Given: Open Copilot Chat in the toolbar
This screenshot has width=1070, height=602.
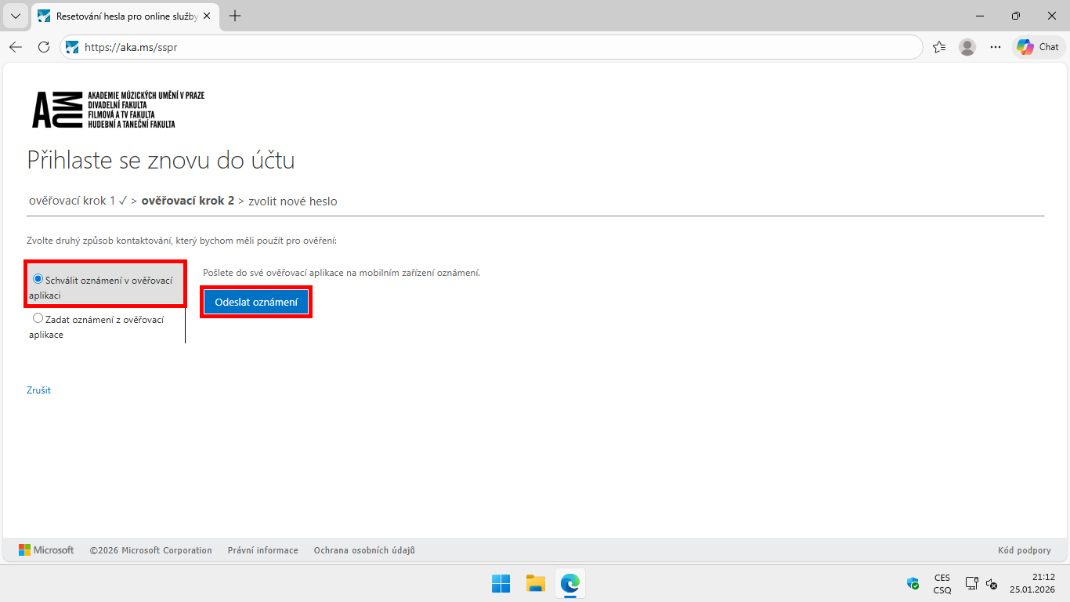Looking at the screenshot, I should click(x=1038, y=47).
